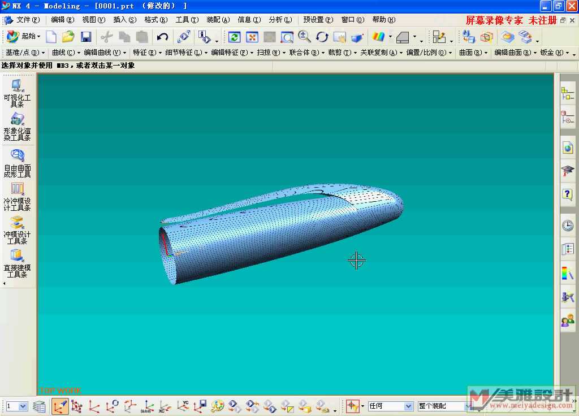Image resolution: width=579 pixels, height=416 pixels.
Task: Open the progressive die design toolbar (冷冲模设计)
Action: coord(17,197)
